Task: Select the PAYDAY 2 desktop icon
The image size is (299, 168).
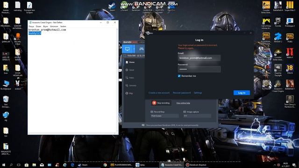Action: 278,37
